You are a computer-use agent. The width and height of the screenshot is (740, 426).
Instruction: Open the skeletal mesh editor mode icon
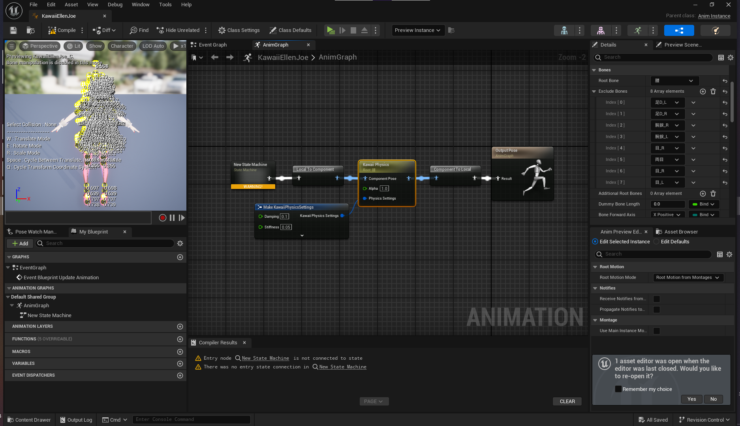pos(601,30)
